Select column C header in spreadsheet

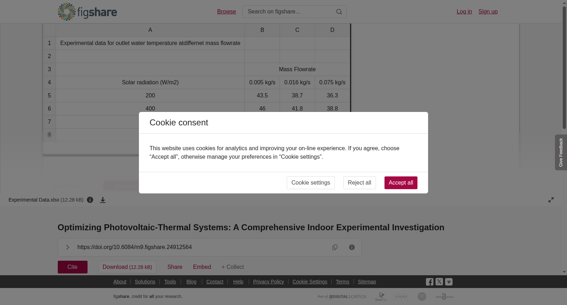tap(297, 30)
